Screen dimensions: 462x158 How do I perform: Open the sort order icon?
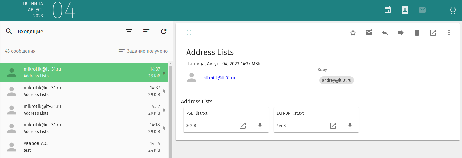tap(146, 31)
